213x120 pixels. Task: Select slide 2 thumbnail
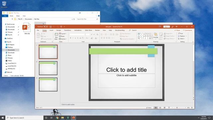click(48, 68)
